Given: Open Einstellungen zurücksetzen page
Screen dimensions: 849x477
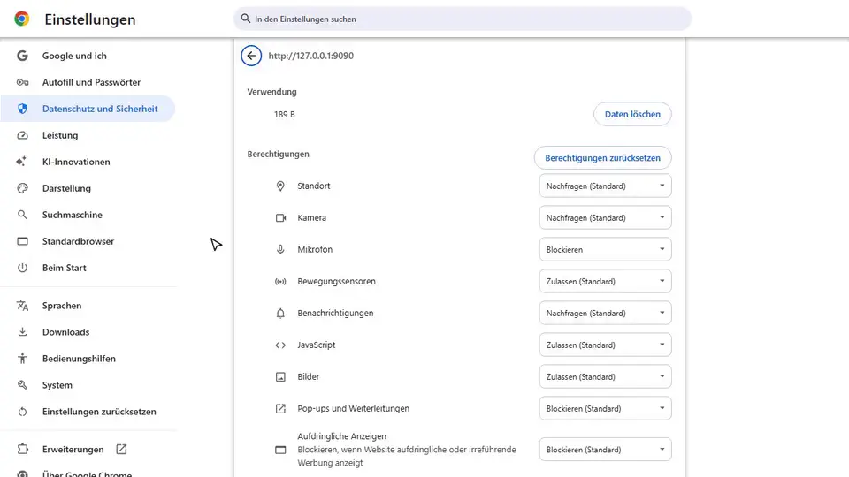Looking at the screenshot, I should (x=88, y=412).
